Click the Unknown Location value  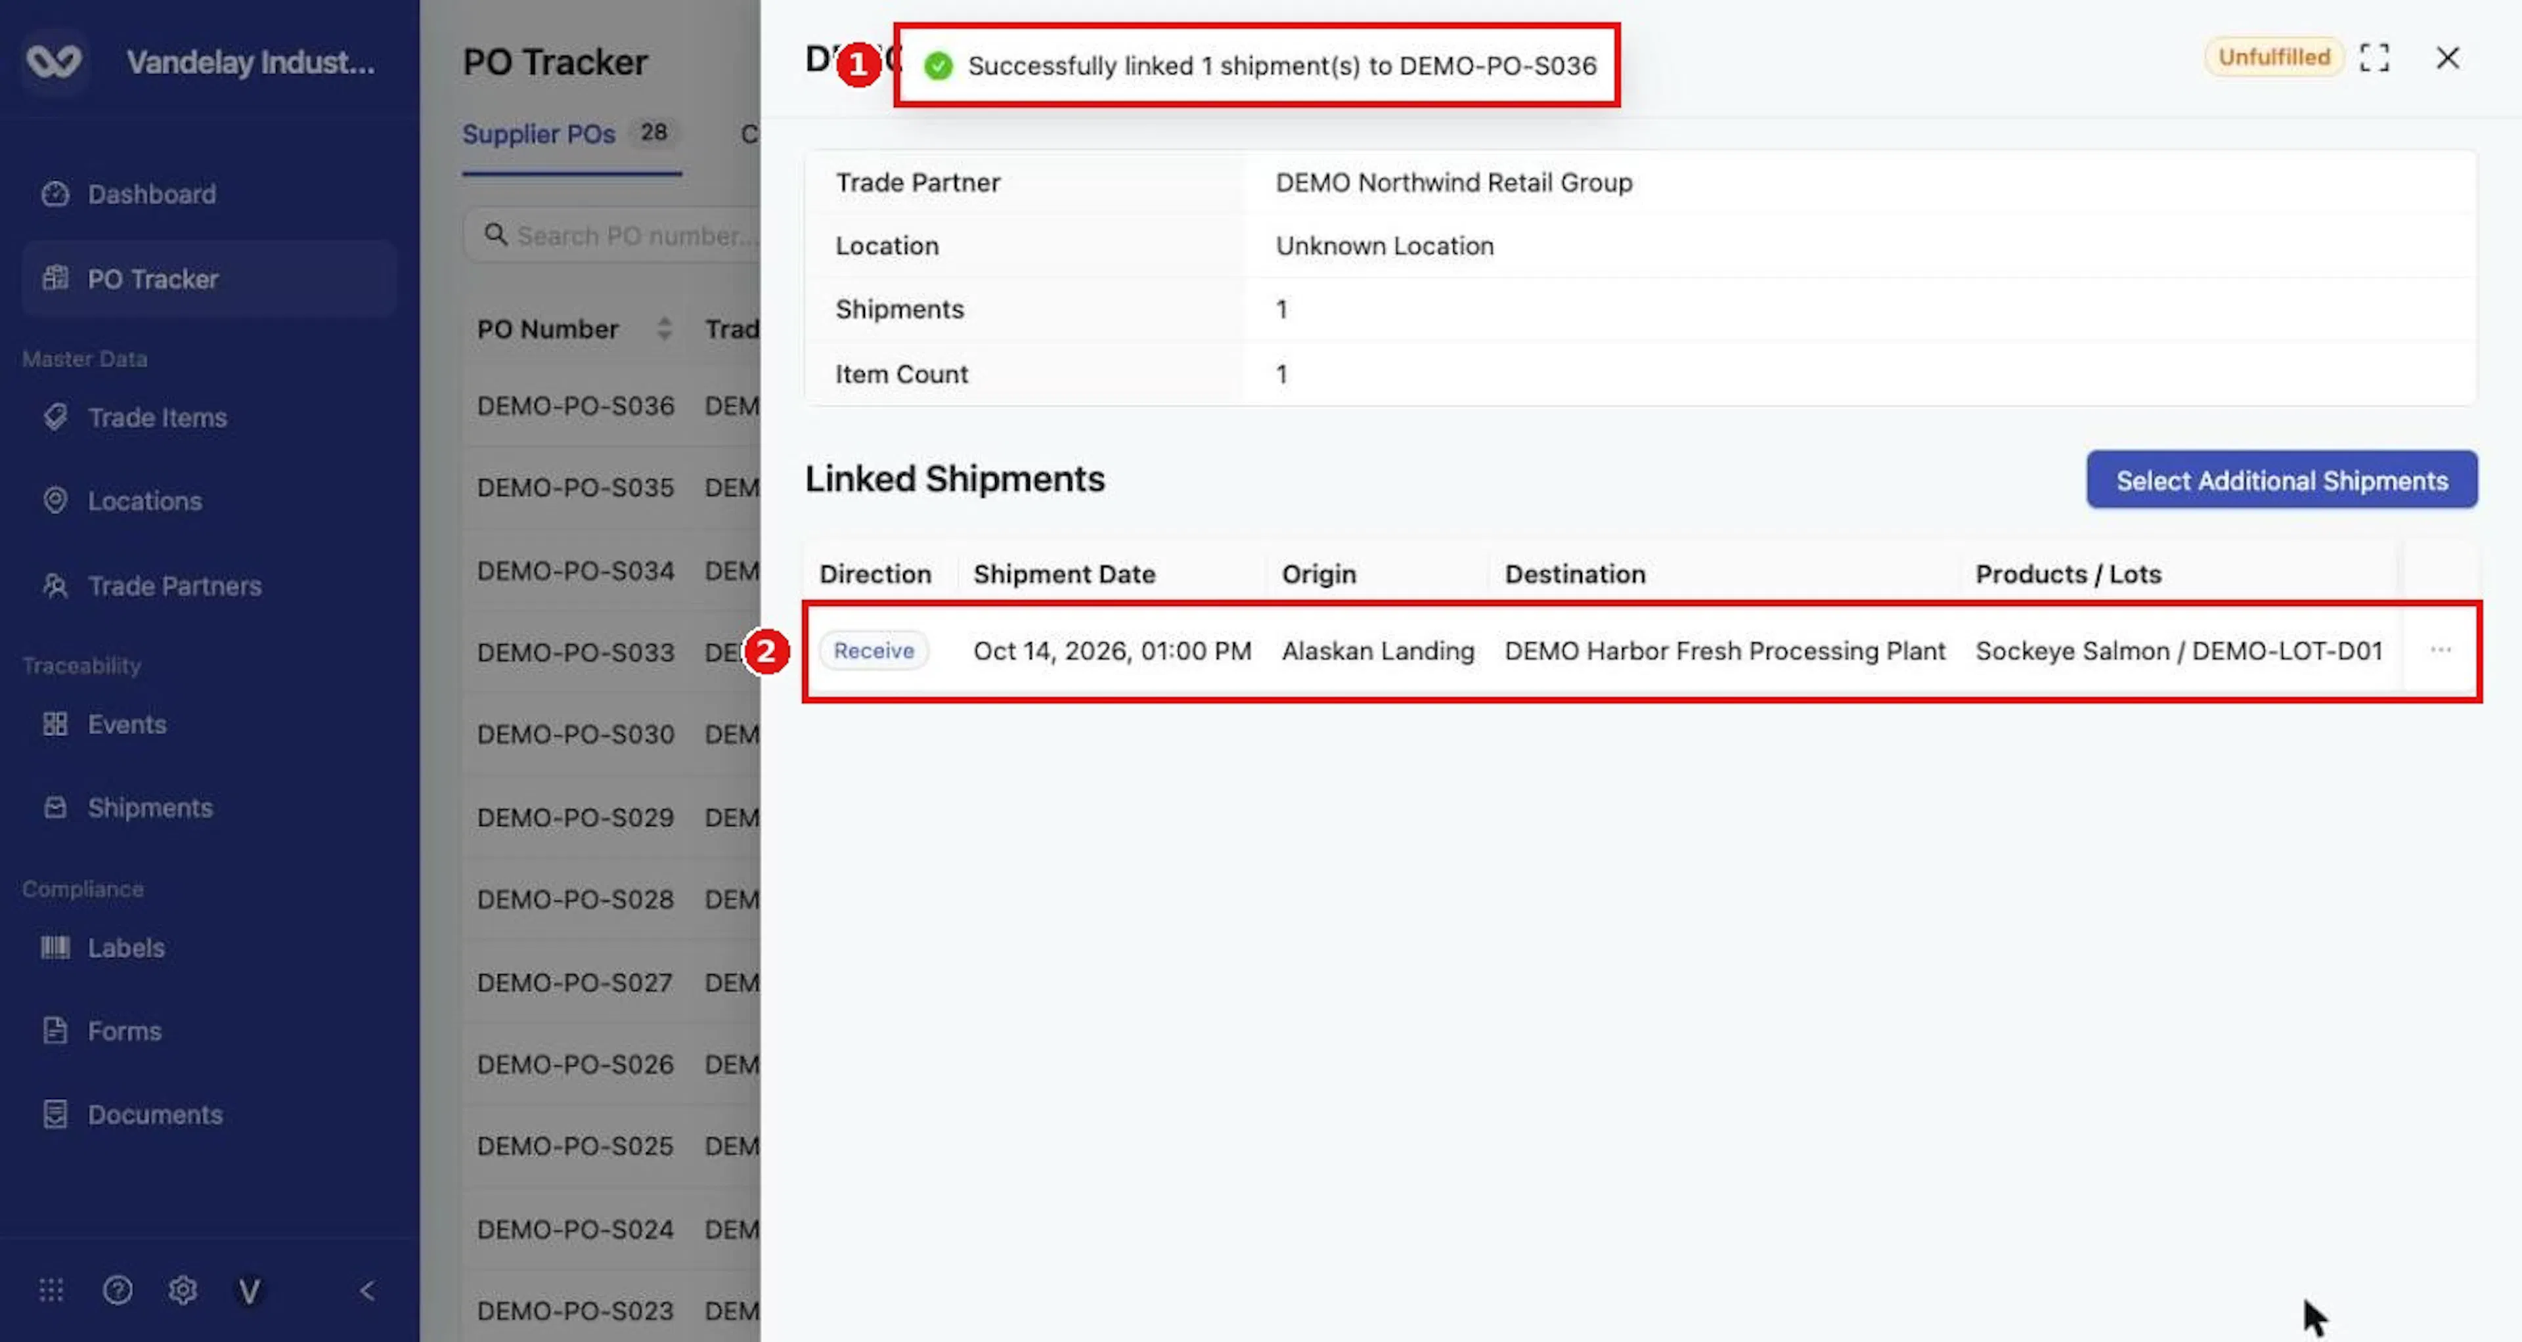pyautogui.click(x=1383, y=247)
